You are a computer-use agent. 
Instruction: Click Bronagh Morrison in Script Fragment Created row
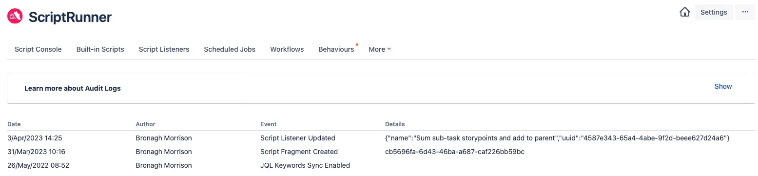164,152
